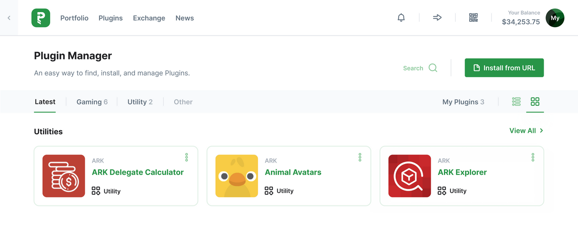Open Animal Avatars options menu
The height and width of the screenshot is (225, 578).
coord(360,157)
